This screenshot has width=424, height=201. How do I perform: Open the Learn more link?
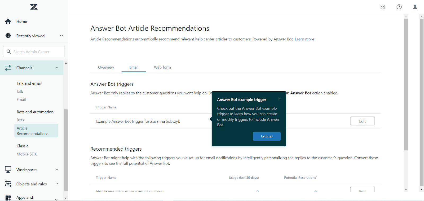click(x=304, y=39)
